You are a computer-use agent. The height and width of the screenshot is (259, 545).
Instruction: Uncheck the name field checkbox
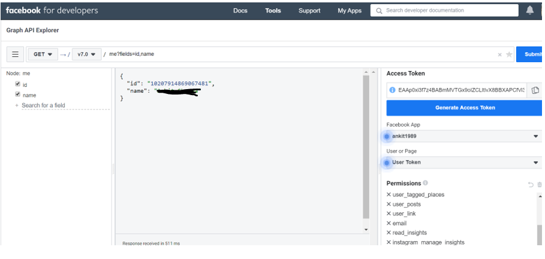pos(18,95)
